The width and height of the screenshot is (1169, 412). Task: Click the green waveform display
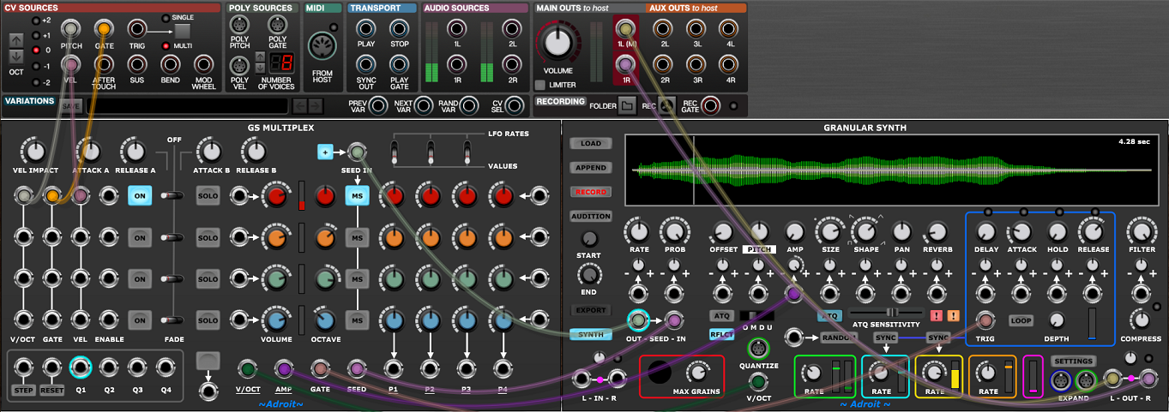click(x=883, y=170)
